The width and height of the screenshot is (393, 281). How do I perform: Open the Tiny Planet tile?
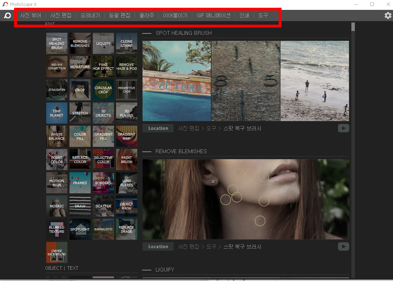tap(57, 113)
